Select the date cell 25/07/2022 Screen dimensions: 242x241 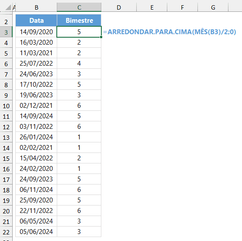36,64
